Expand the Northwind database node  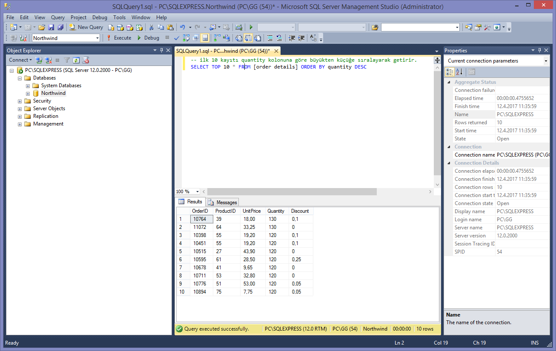pyautogui.click(x=28, y=93)
